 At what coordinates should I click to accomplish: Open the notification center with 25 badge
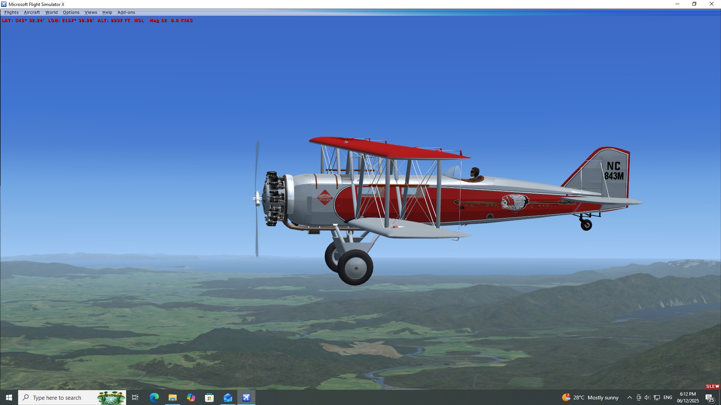(x=709, y=398)
